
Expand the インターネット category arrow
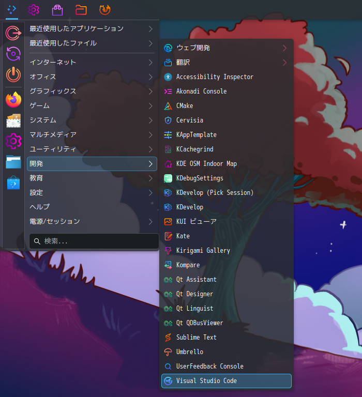tap(150, 63)
